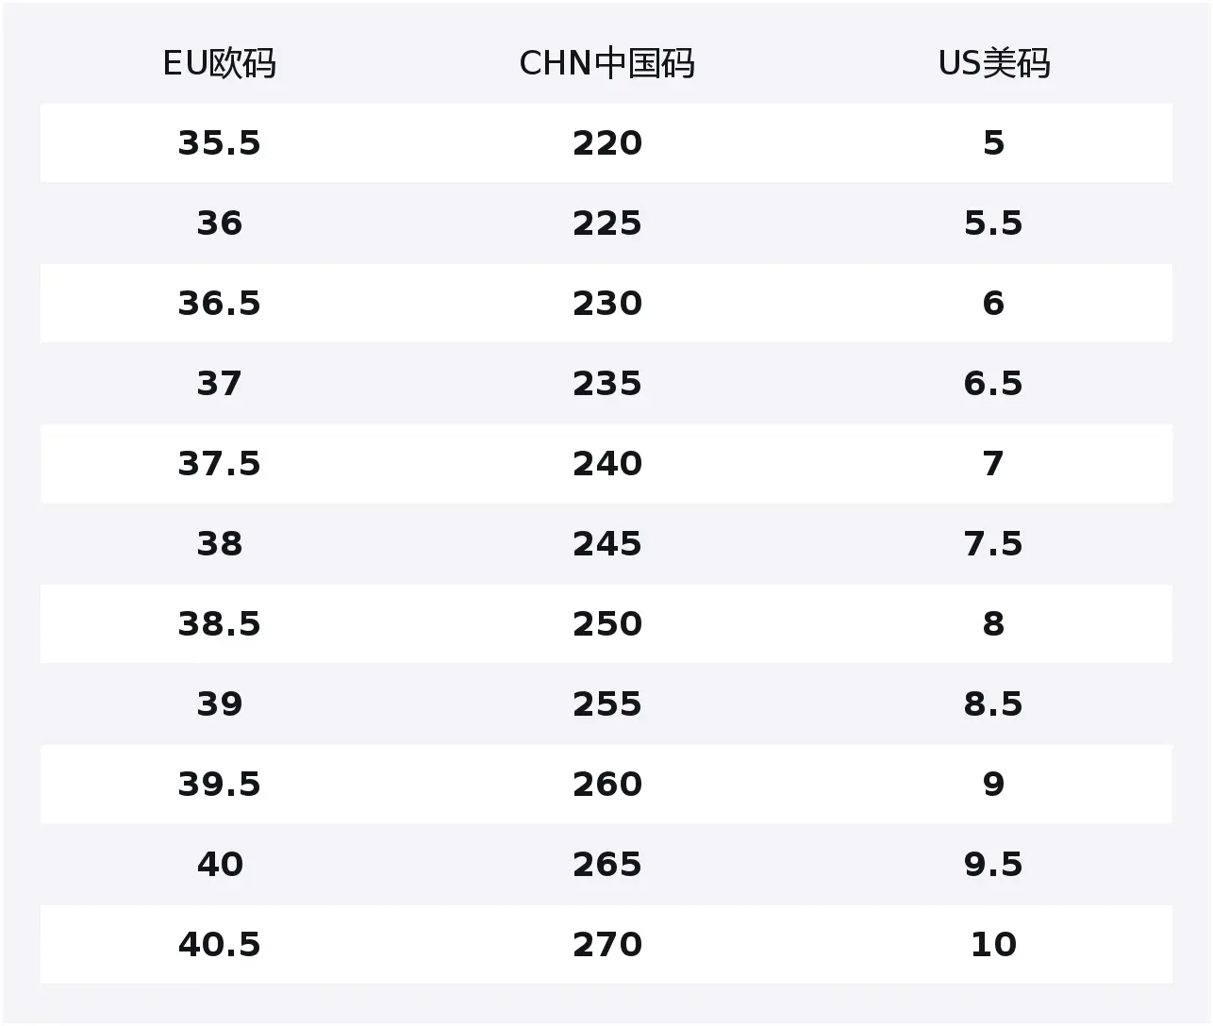Click CHN size 265 value
Viewport: 1213px width, 1026px height.
[x=606, y=865]
